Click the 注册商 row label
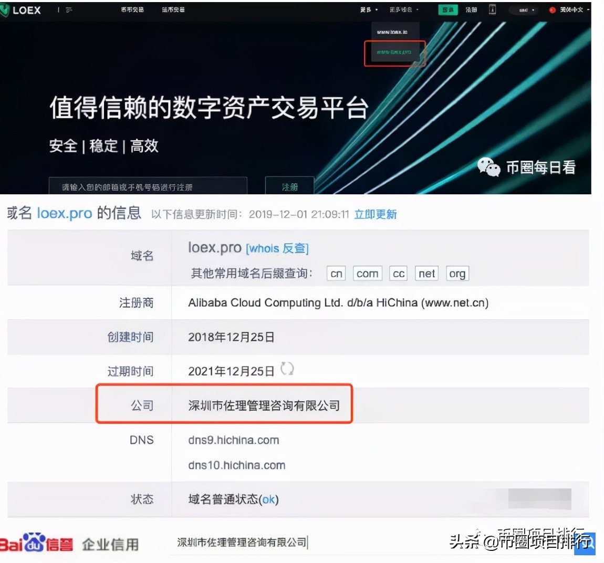Screen dimensions: 604x563 tap(137, 303)
